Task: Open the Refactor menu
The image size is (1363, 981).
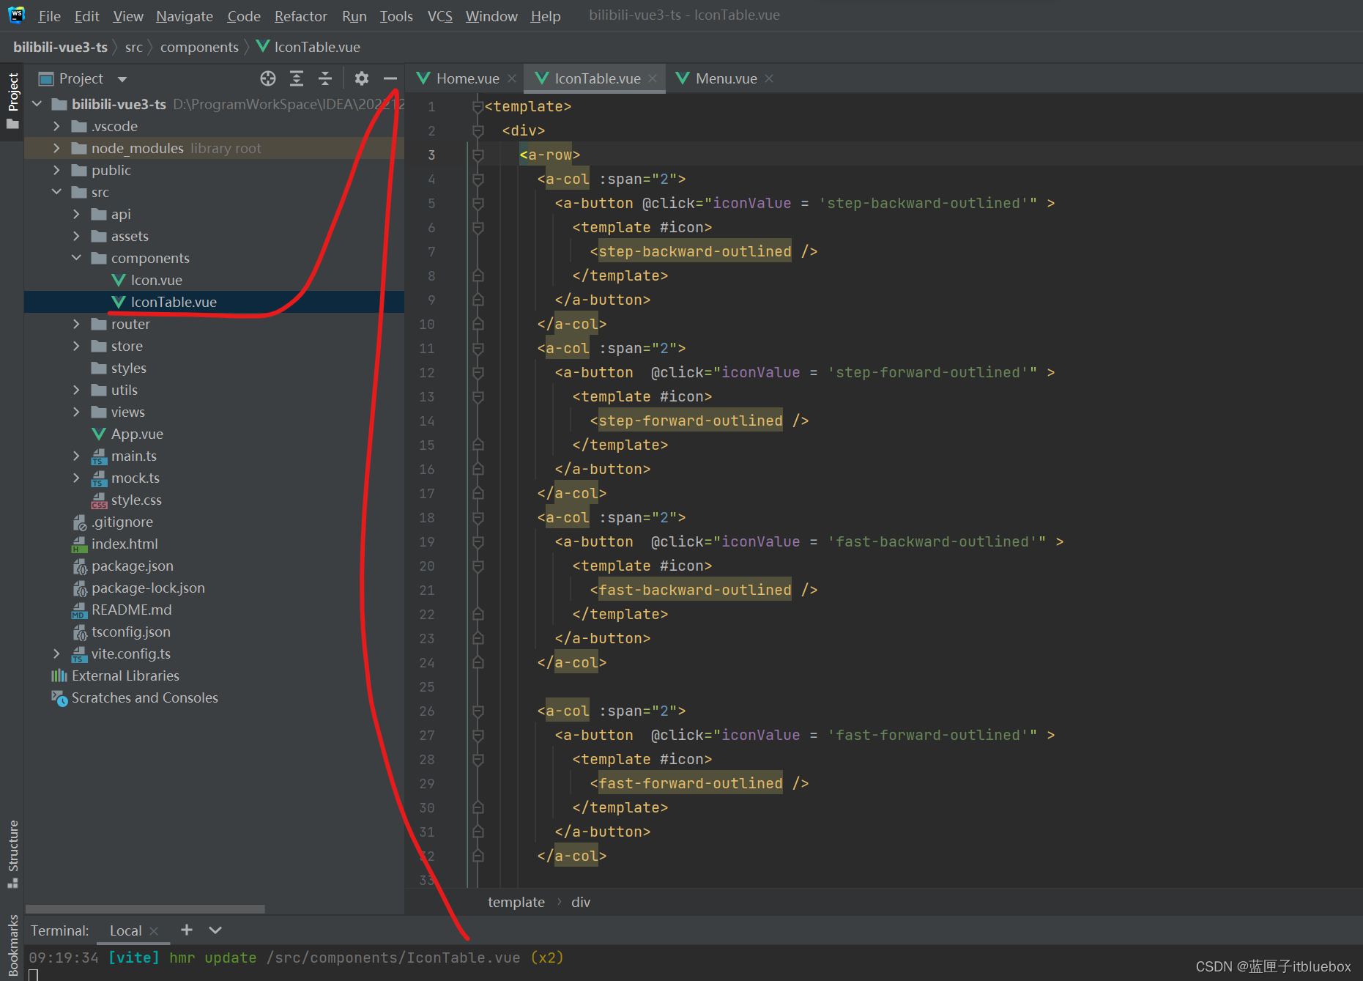Action: tap(300, 16)
